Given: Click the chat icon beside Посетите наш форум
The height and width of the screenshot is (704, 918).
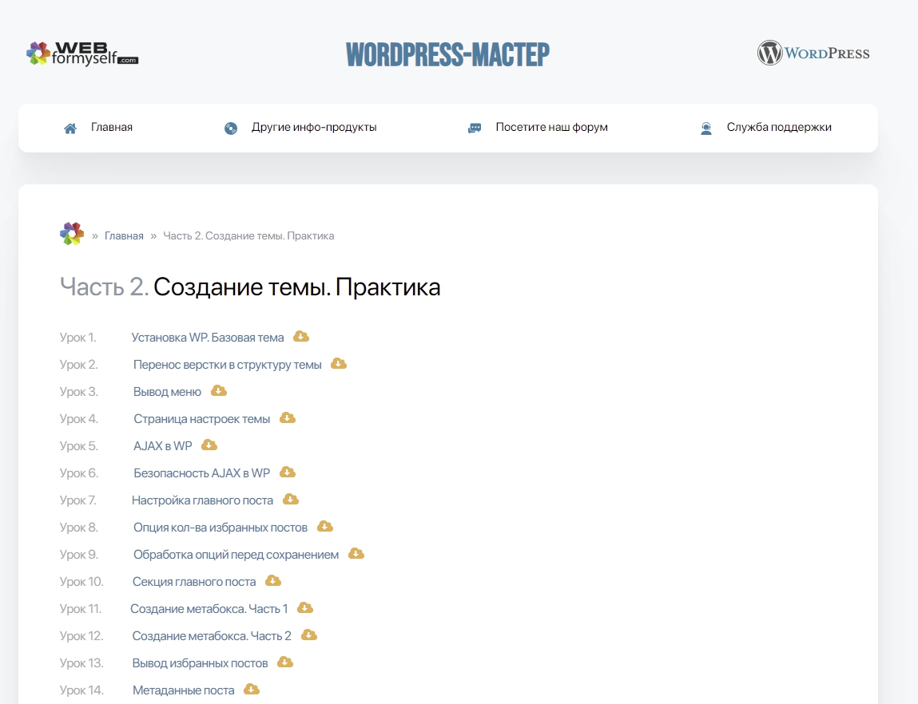Looking at the screenshot, I should click(x=475, y=128).
